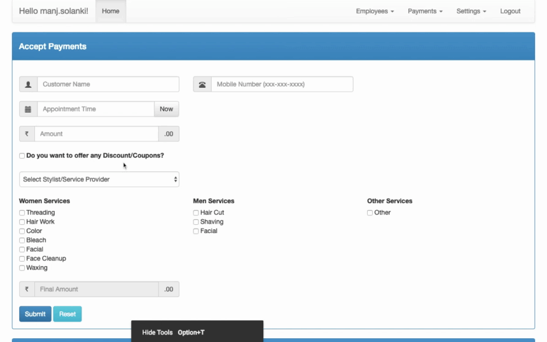Click the .00 suffix of the Amount field
This screenshot has width=547, height=342.
(169, 134)
